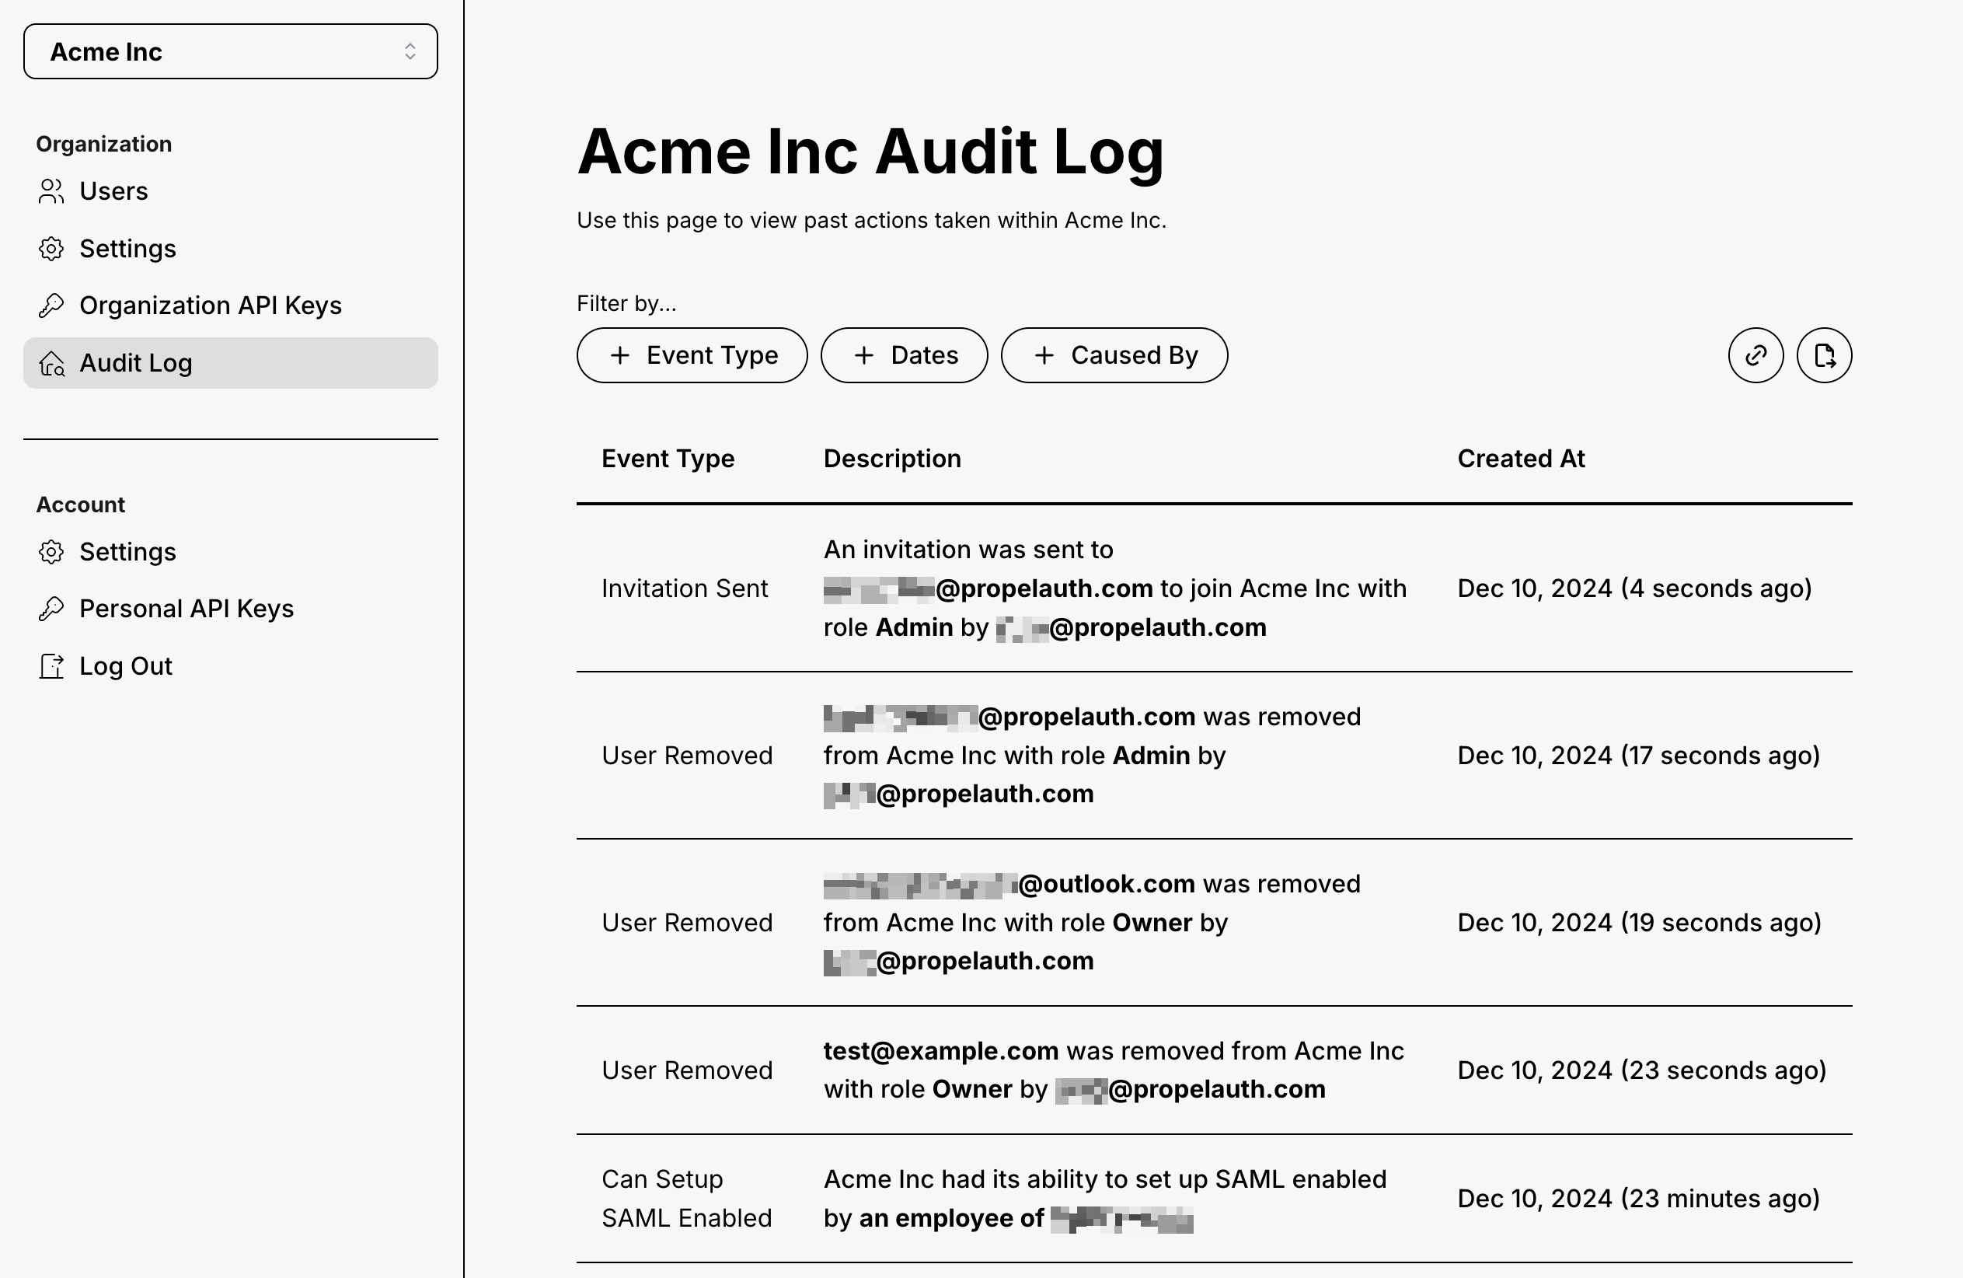The height and width of the screenshot is (1278, 1963).
Task: Click plus icon on Dates filter
Action: click(x=863, y=355)
